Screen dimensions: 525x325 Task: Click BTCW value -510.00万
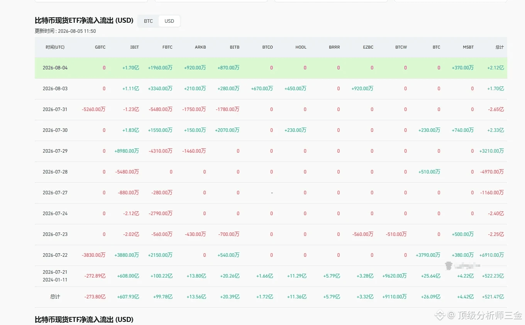(396, 234)
